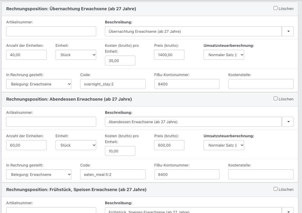
Task: Click gross price field showing 600,00
Action: click(x=169, y=145)
